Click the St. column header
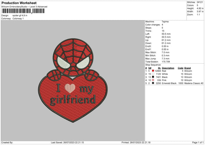The height and width of the screenshot is (145, 205). coord(159,68)
